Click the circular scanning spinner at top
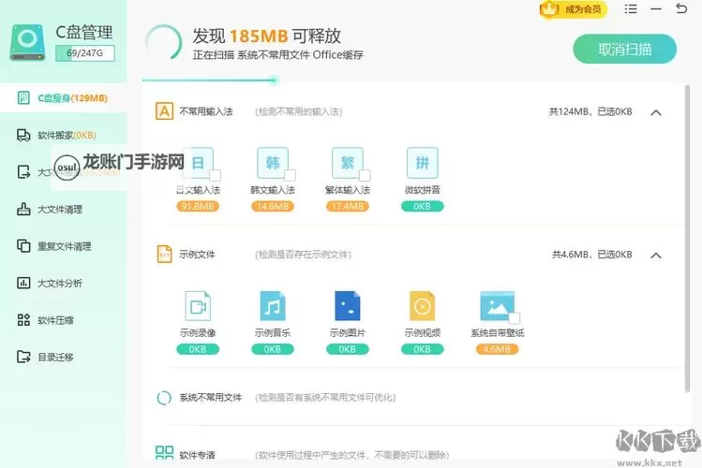Viewport: 702px width, 468px height. (x=163, y=42)
